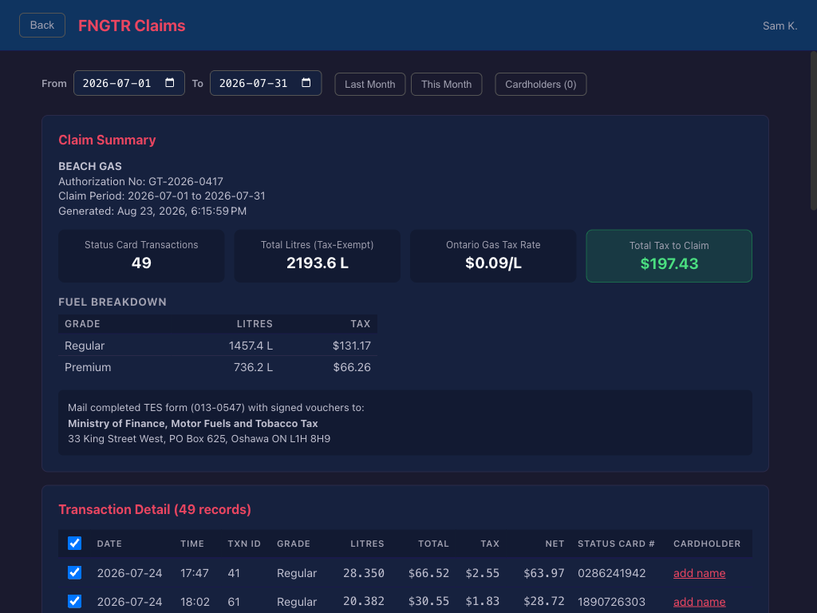Set range to Last Month
The image size is (817, 613).
pos(370,84)
